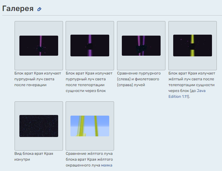Screen dimensions: 222x171
Task: Click caption 'Сравнение жёлтого луча блока врат'
Action: tap(89, 159)
